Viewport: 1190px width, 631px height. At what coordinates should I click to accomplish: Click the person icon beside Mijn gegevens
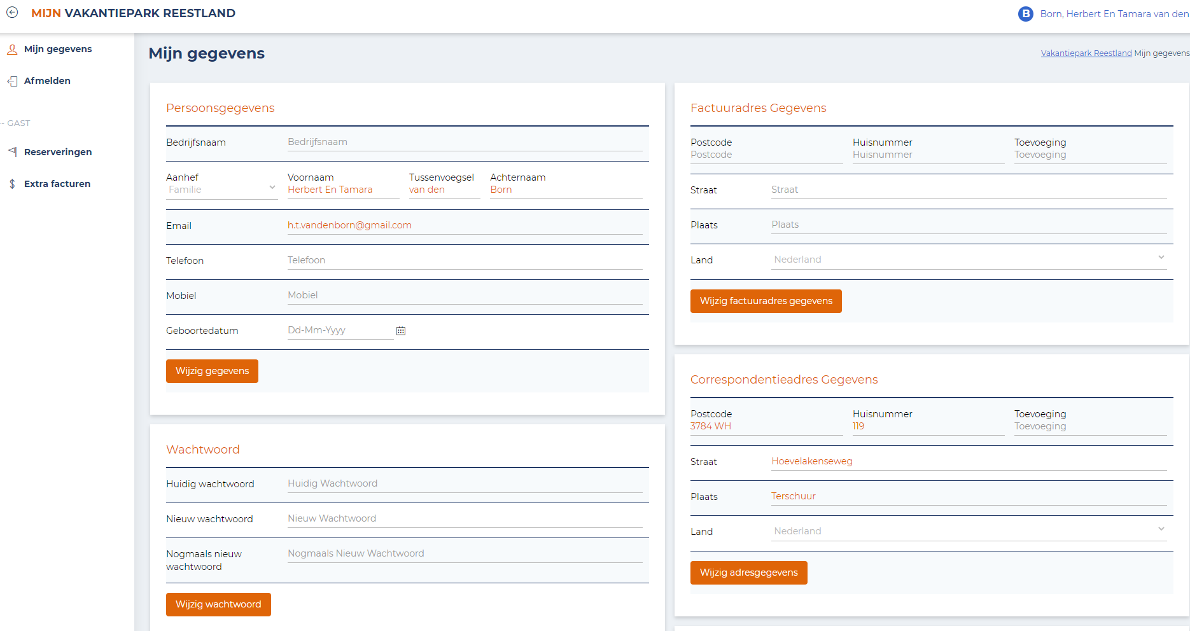point(12,49)
